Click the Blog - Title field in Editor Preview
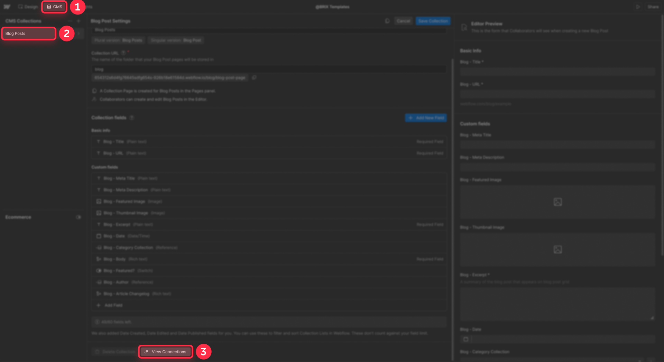This screenshot has height=362, width=664. pos(557,72)
